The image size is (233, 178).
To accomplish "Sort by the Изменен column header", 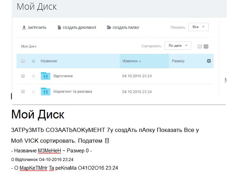I will click(132, 61).
